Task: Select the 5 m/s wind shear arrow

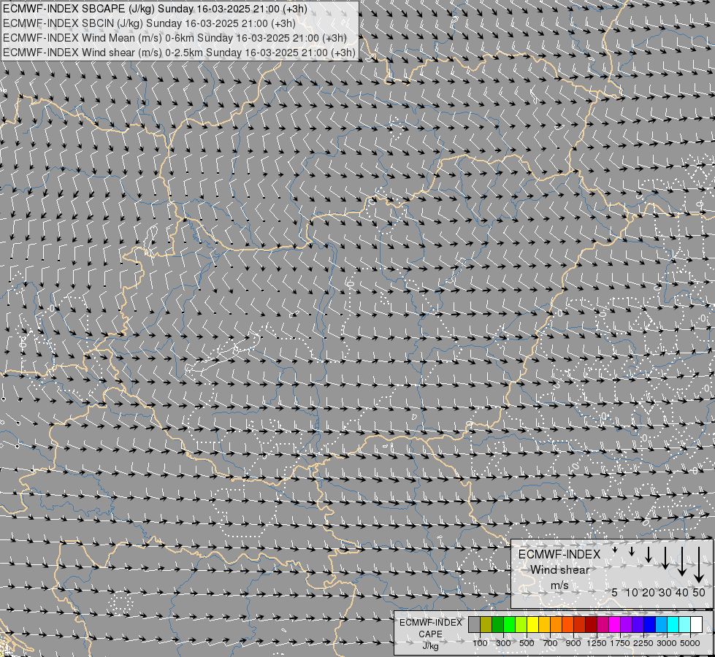Action: tap(615, 550)
